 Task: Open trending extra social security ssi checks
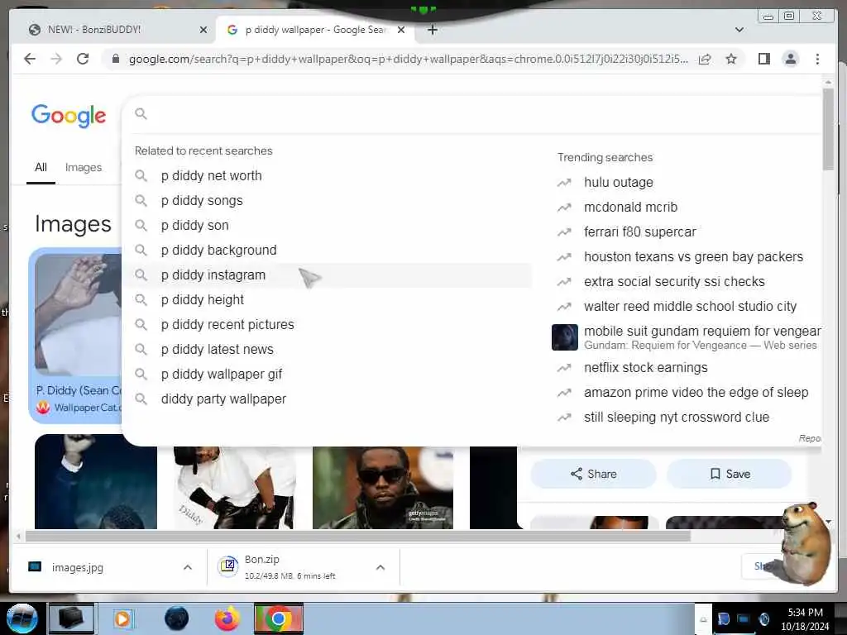(674, 282)
